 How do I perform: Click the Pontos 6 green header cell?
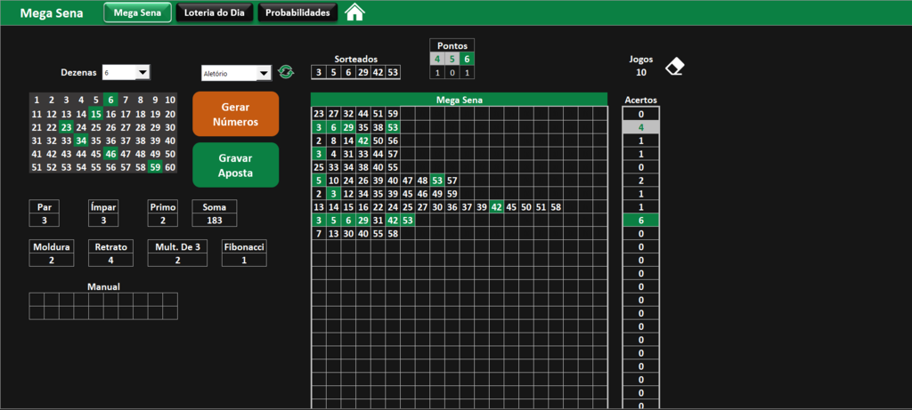coord(467,59)
